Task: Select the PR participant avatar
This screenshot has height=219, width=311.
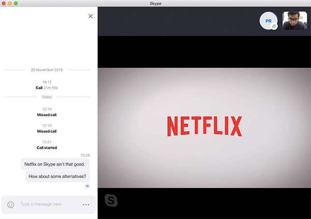Action: pos(268,21)
